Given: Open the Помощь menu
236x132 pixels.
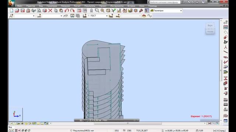Looking at the screenshot, I should (153, 6).
